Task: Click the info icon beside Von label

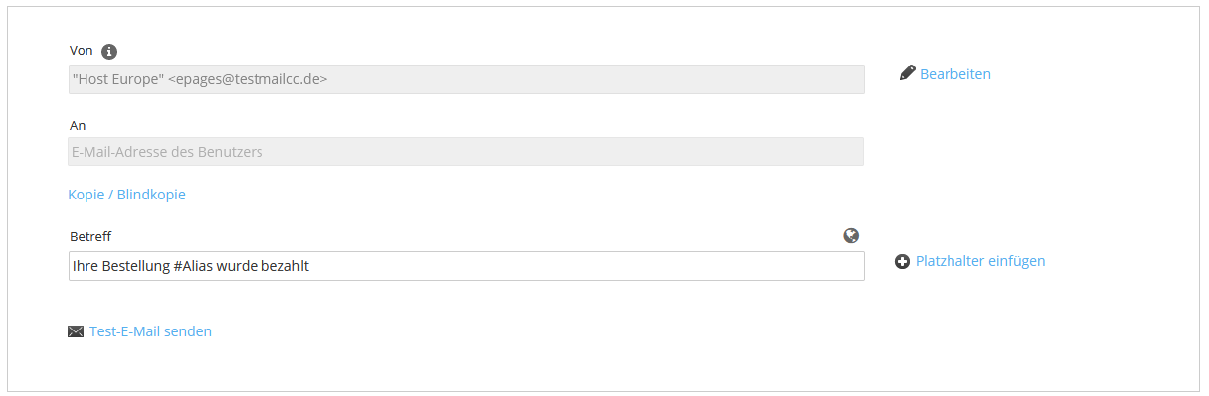Action: (x=109, y=51)
